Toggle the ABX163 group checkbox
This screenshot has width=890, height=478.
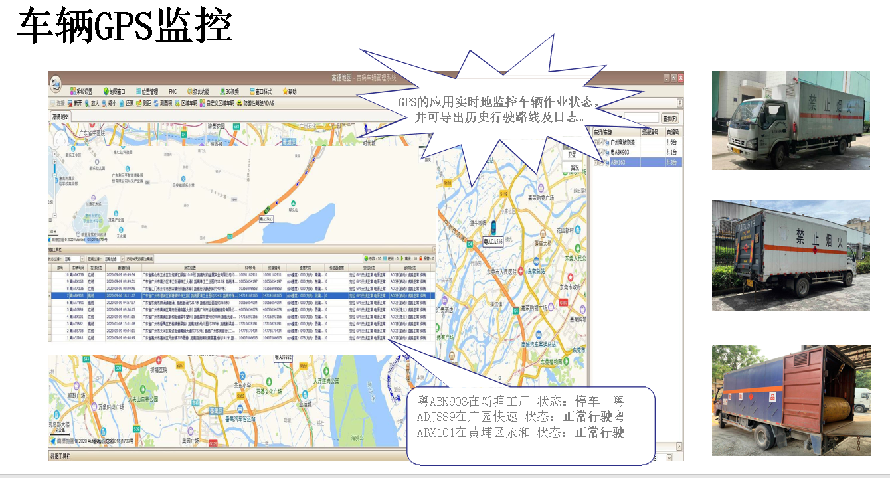601,161
